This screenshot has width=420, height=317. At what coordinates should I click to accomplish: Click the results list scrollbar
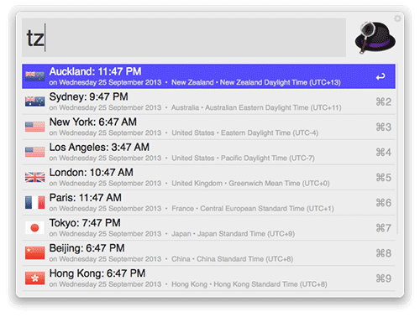pyautogui.click(x=396, y=149)
